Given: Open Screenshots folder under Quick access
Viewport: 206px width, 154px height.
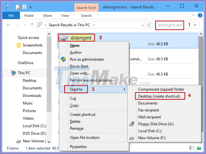Looking at the screenshot, I should point(33,45).
